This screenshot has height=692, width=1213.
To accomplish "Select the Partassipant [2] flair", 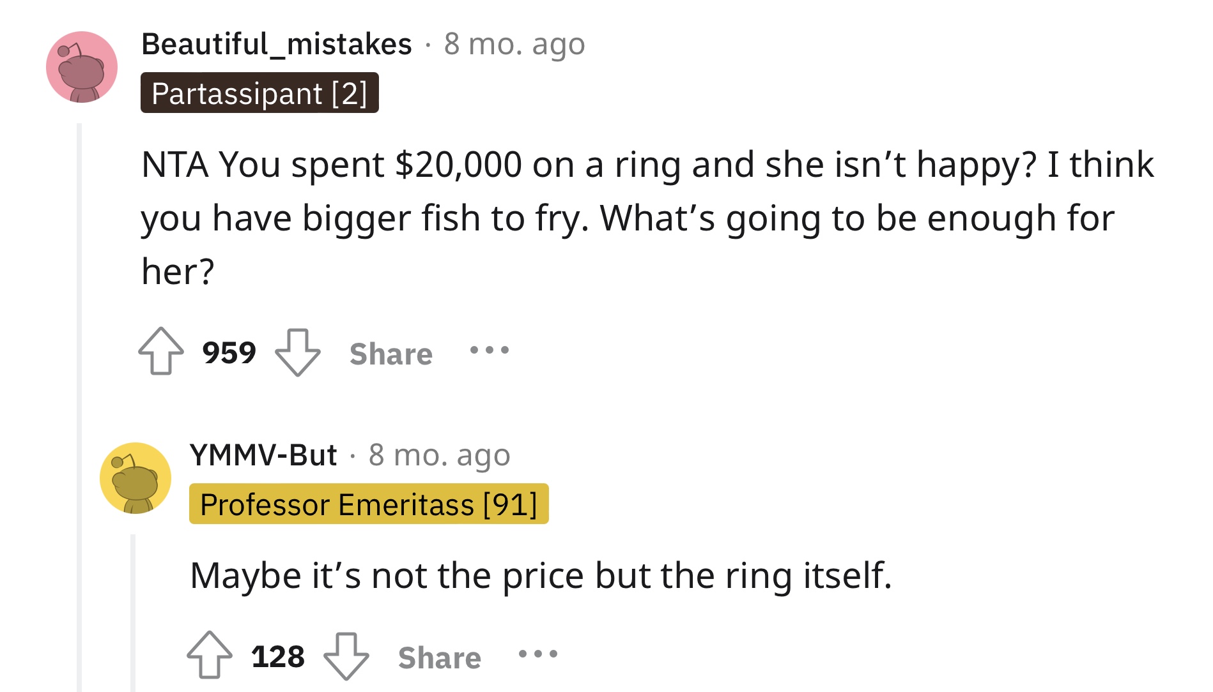I will tap(259, 93).
